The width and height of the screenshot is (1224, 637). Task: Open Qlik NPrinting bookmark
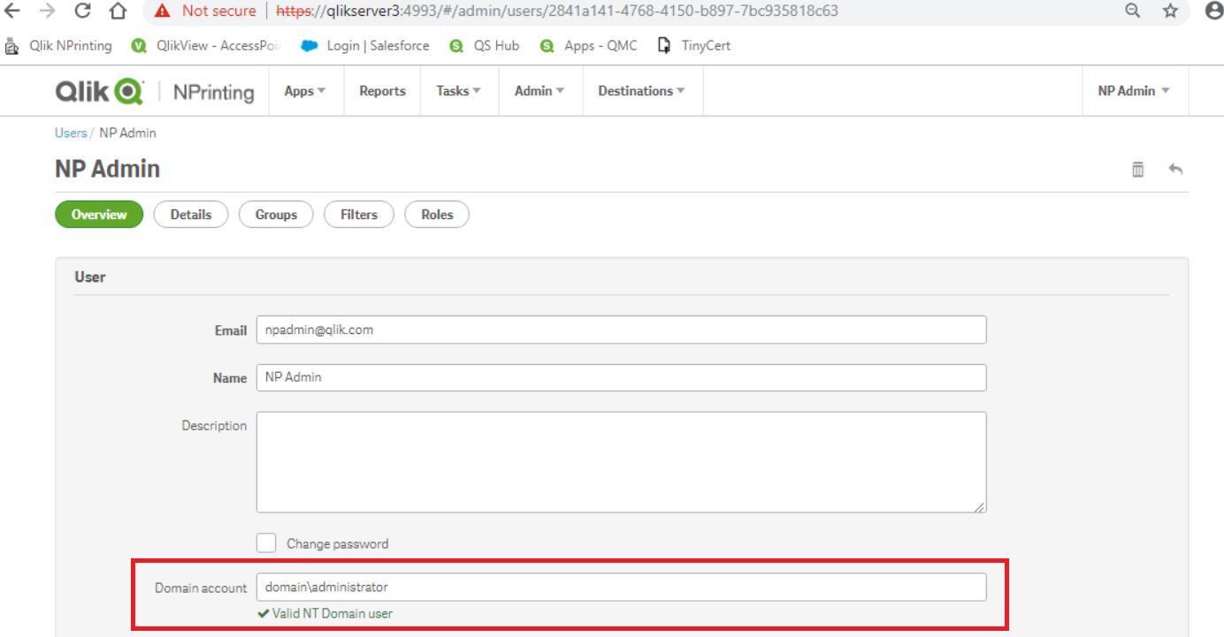tap(58, 45)
